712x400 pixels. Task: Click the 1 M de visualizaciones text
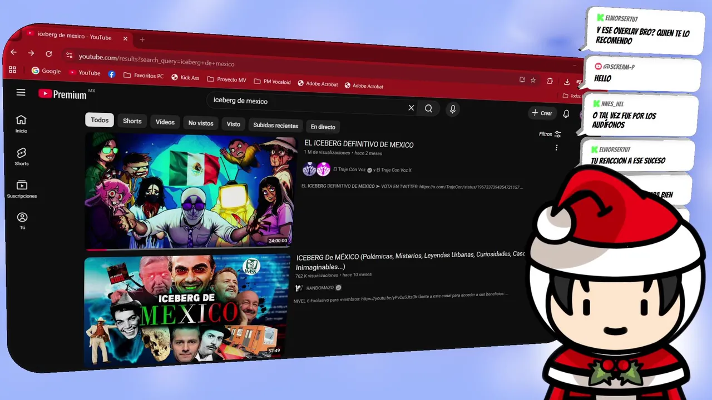point(327,152)
